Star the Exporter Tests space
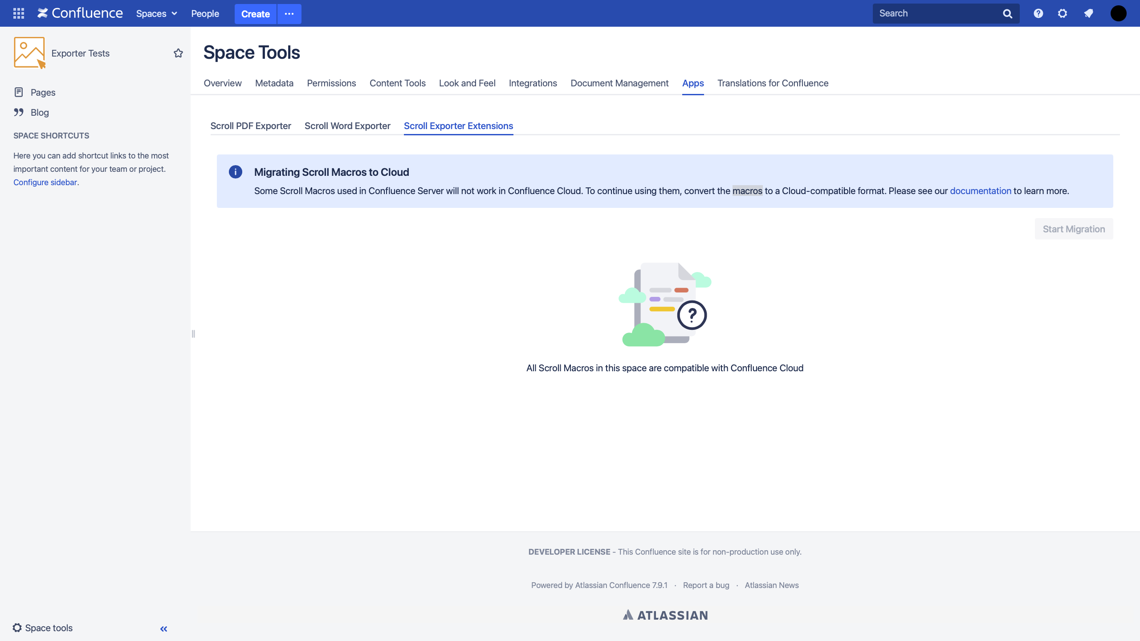 [178, 53]
